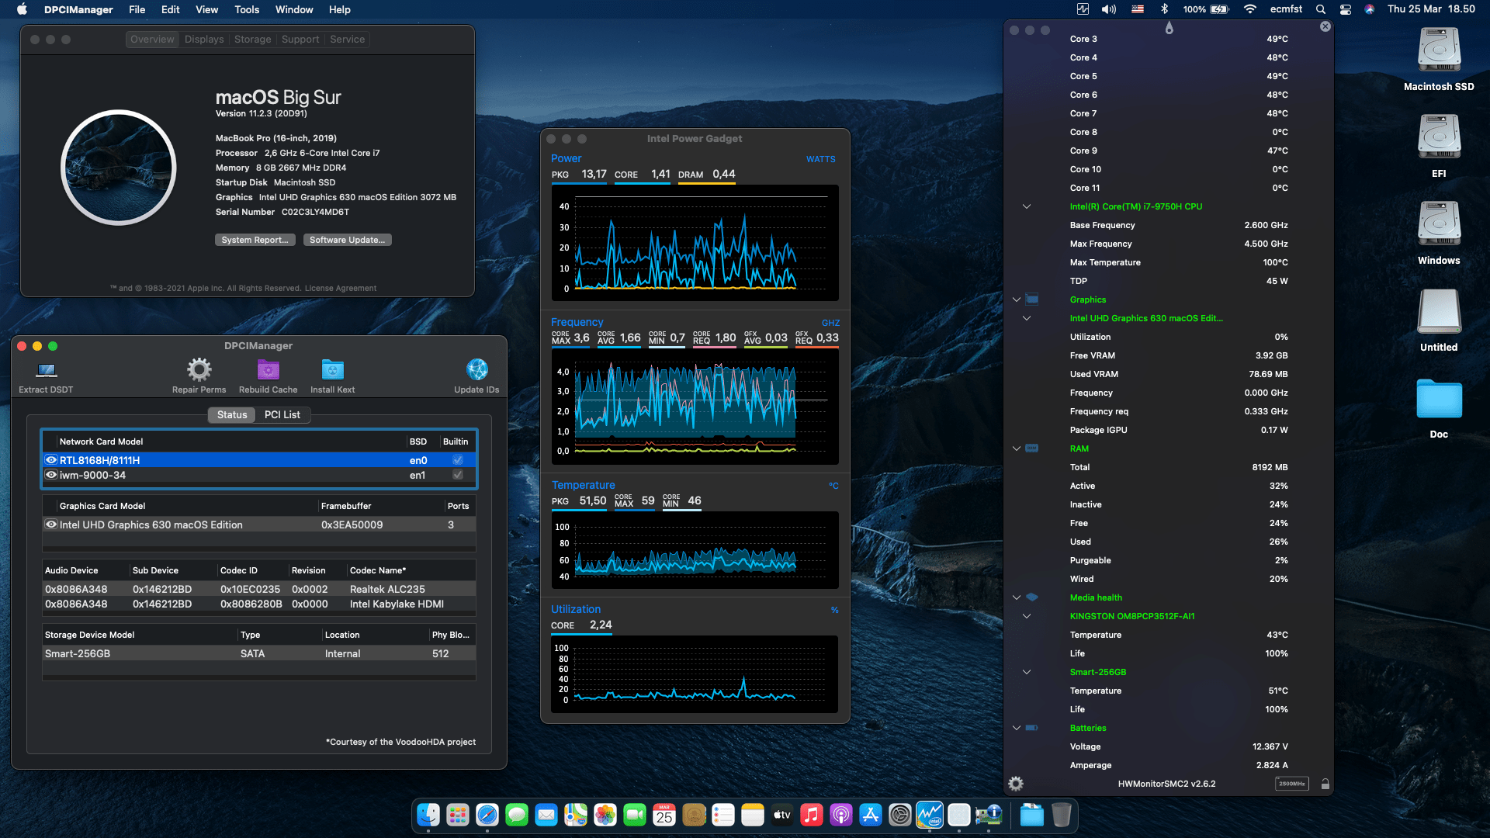The height and width of the screenshot is (838, 1490).
Task: Open Intel Power Gadget dock icon
Action: click(x=930, y=815)
